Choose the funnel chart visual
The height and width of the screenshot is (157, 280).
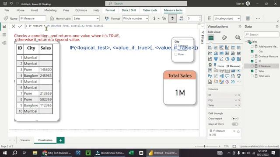point(216,59)
